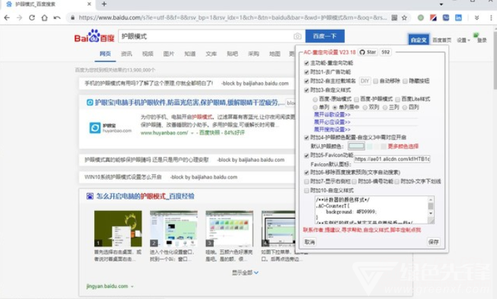This screenshot has width=497, height=299.
Task: Switch to the 图片 tab
Action: tap(169, 54)
